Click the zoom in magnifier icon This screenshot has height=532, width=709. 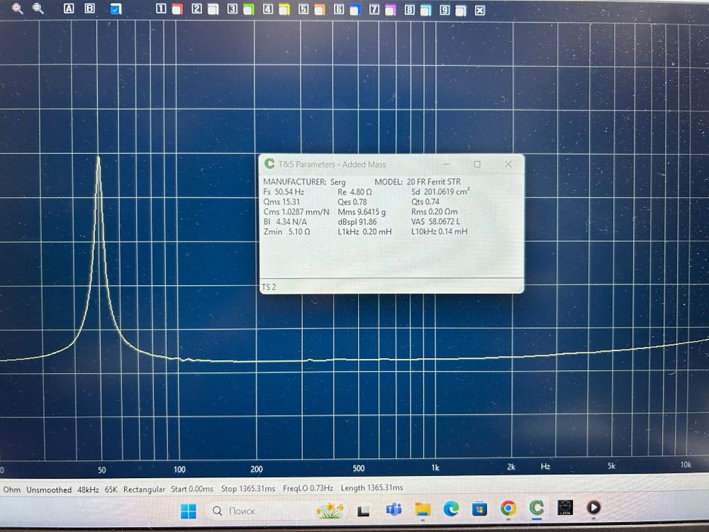18,9
